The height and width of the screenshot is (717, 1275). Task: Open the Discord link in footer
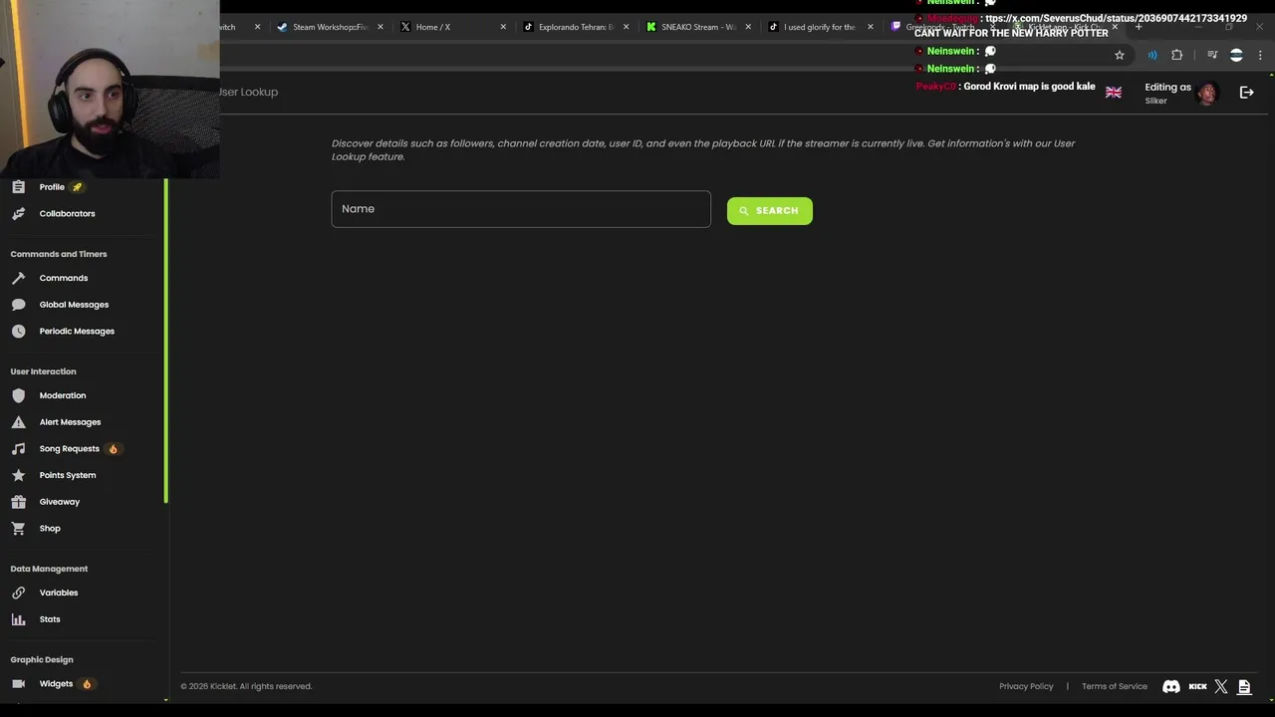click(1171, 686)
